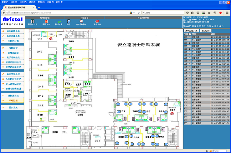Reload the page with the refresh icon
Image resolution: width=231 pixels, height=153 pixels.
(x=138, y=13)
